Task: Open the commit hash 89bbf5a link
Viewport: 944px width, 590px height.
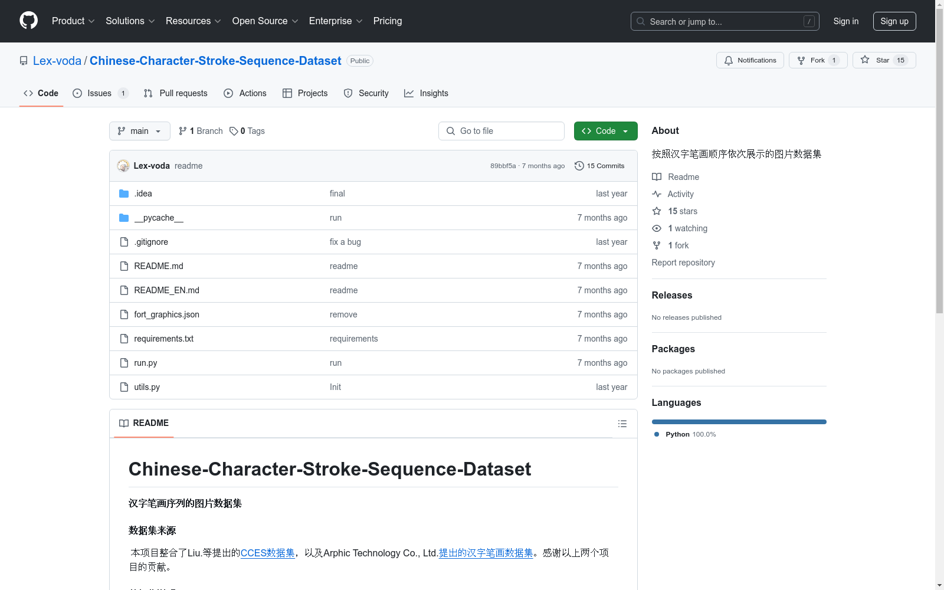Action: point(503,166)
